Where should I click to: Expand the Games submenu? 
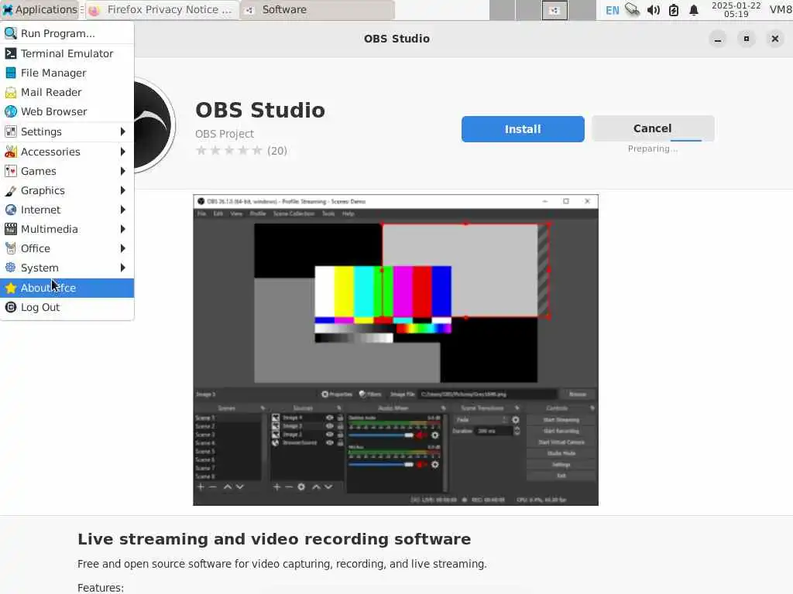pyautogui.click(x=67, y=171)
